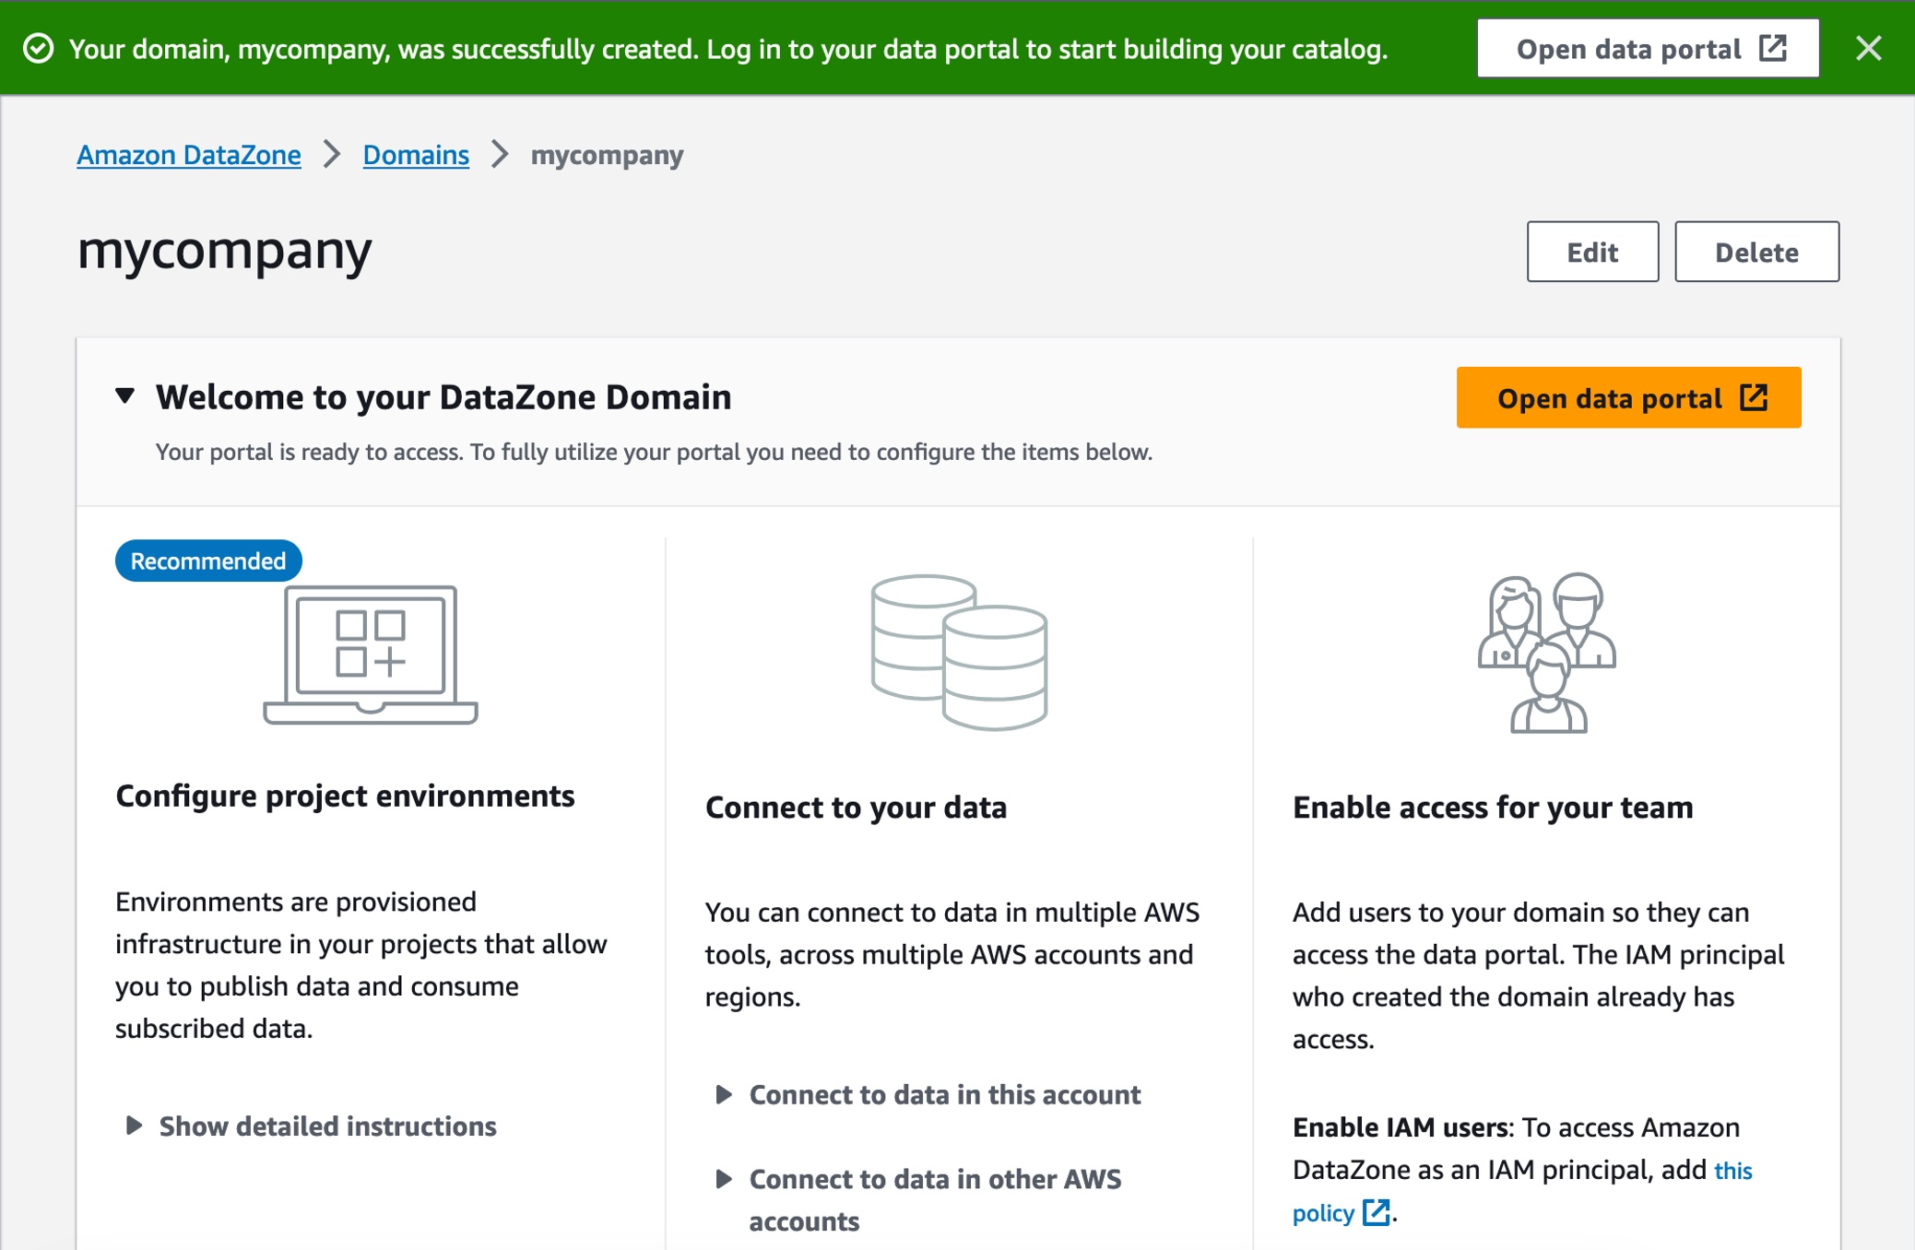Click the 'Enable IAM users' bold text
1915x1250 pixels.
click(x=1400, y=1126)
